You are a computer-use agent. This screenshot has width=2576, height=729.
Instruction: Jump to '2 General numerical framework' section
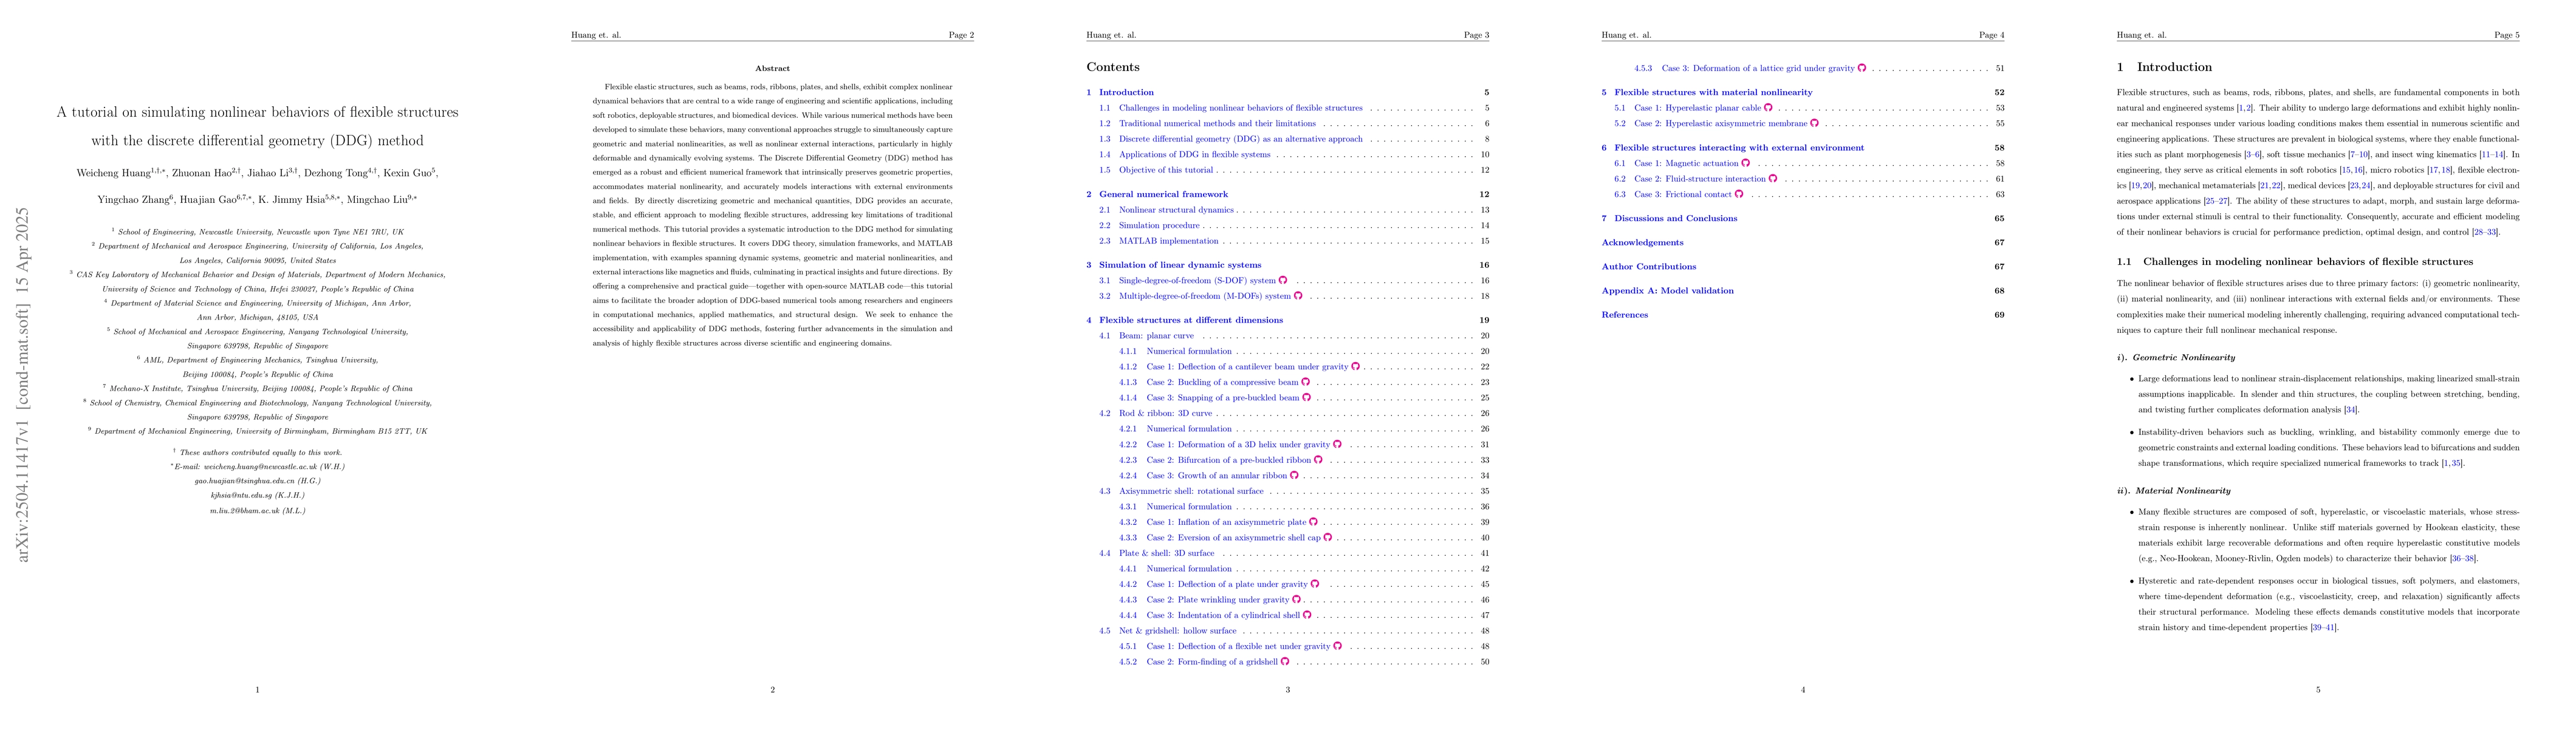(1157, 194)
